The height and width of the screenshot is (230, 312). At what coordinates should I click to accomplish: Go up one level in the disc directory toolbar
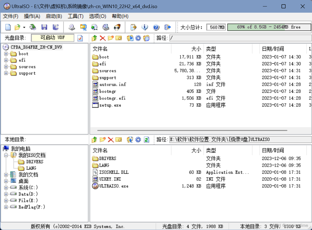click(x=94, y=38)
